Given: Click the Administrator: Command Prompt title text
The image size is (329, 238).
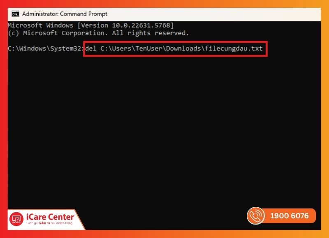Looking at the screenshot, I should [x=65, y=14].
